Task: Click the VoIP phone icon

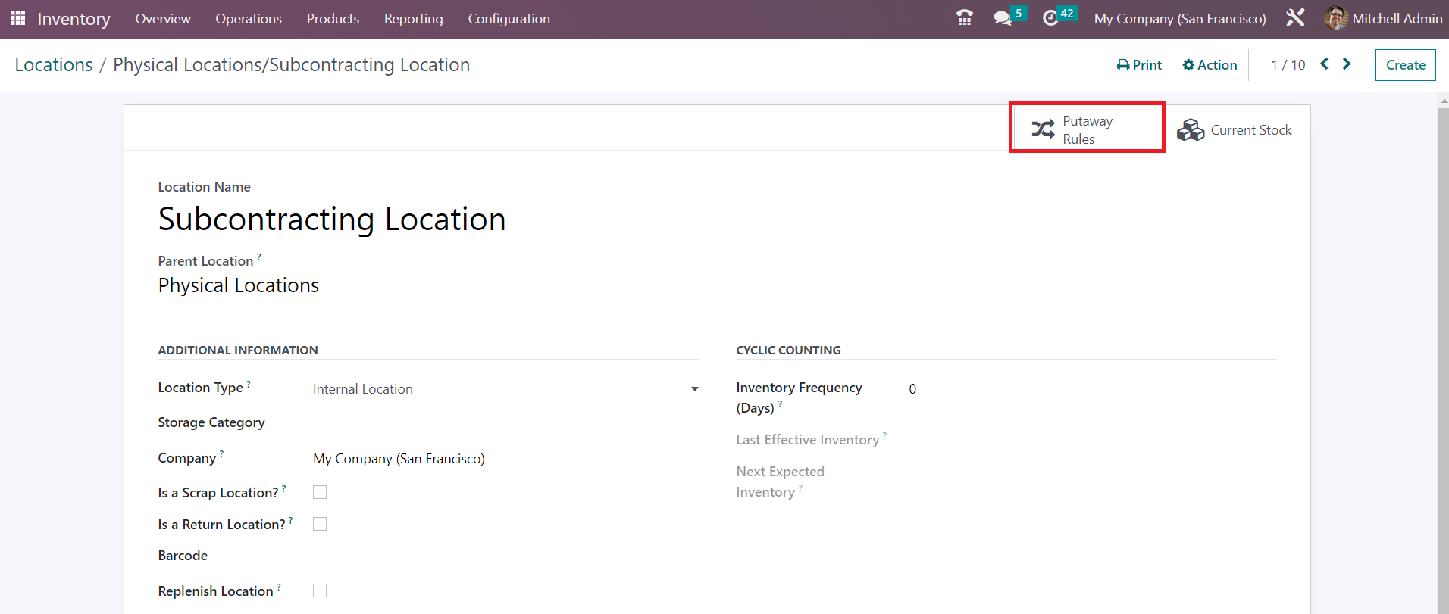Action: 964,18
